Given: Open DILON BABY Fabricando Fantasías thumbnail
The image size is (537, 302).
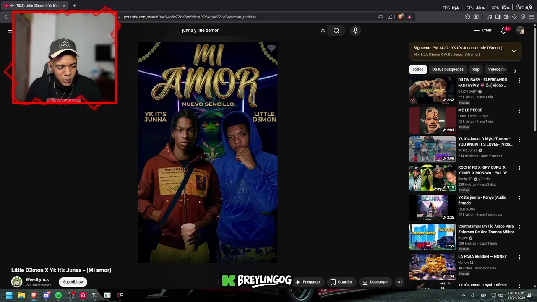Looking at the screenshot, I should coord(433,90).
